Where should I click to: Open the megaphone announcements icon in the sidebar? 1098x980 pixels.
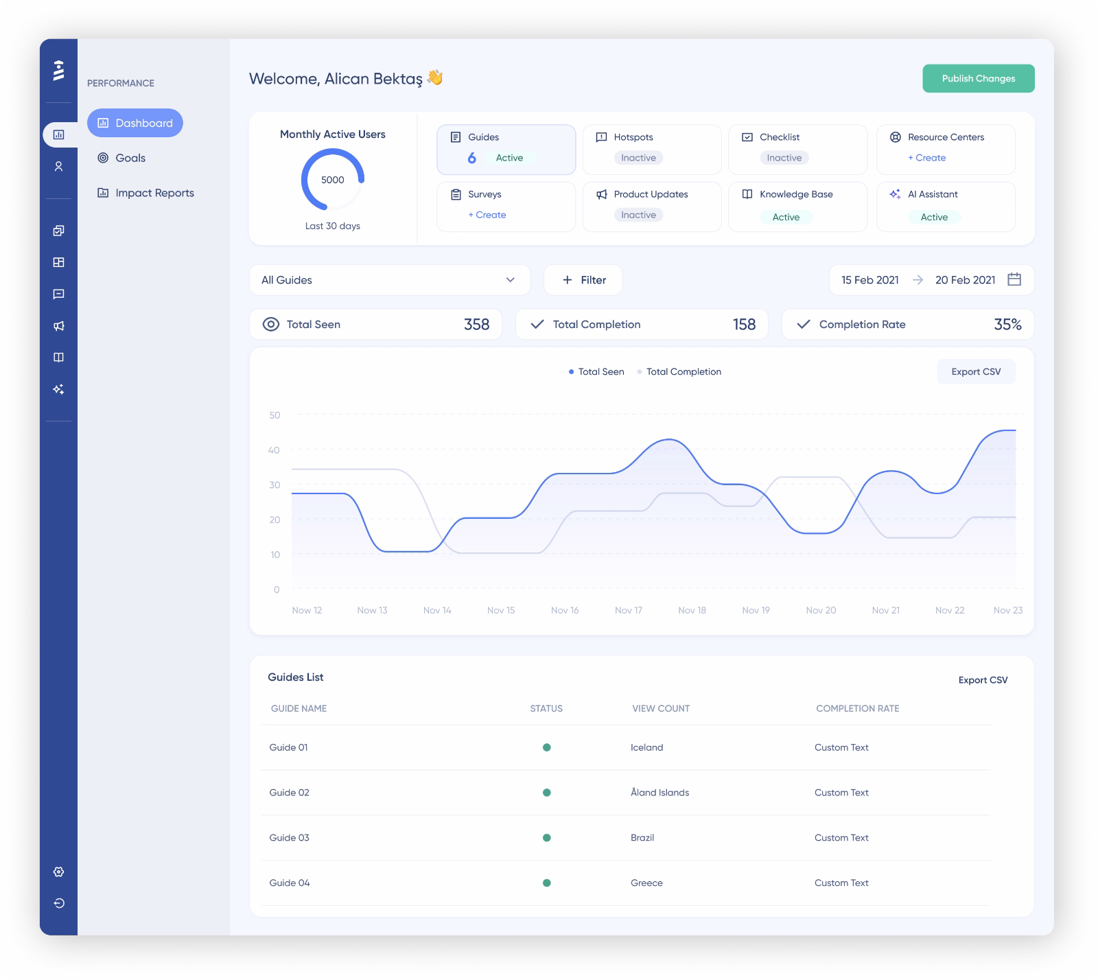click(x=59, y=325)
